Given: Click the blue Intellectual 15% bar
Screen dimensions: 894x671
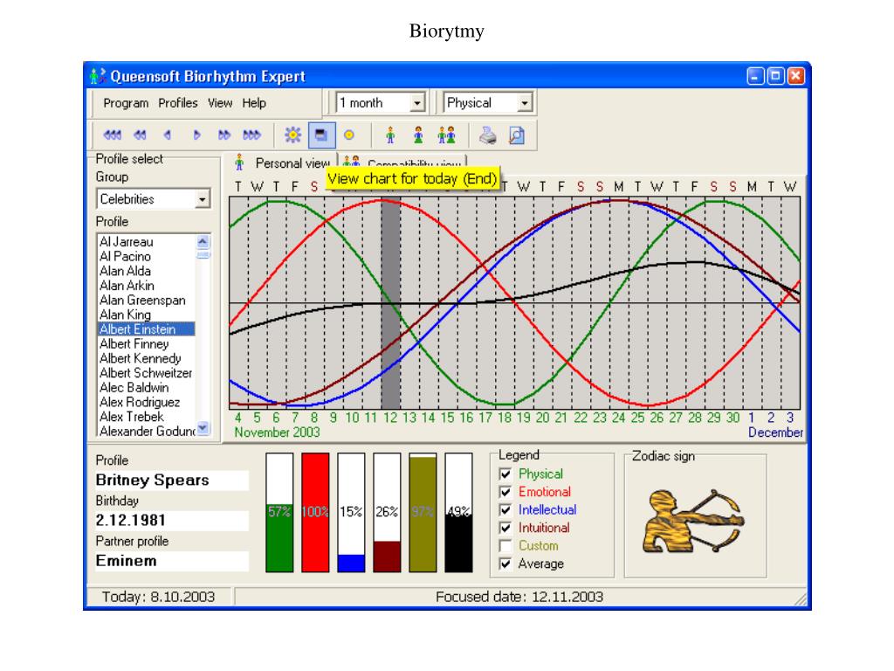Looking at the screenshot, I should coord(351,512).
